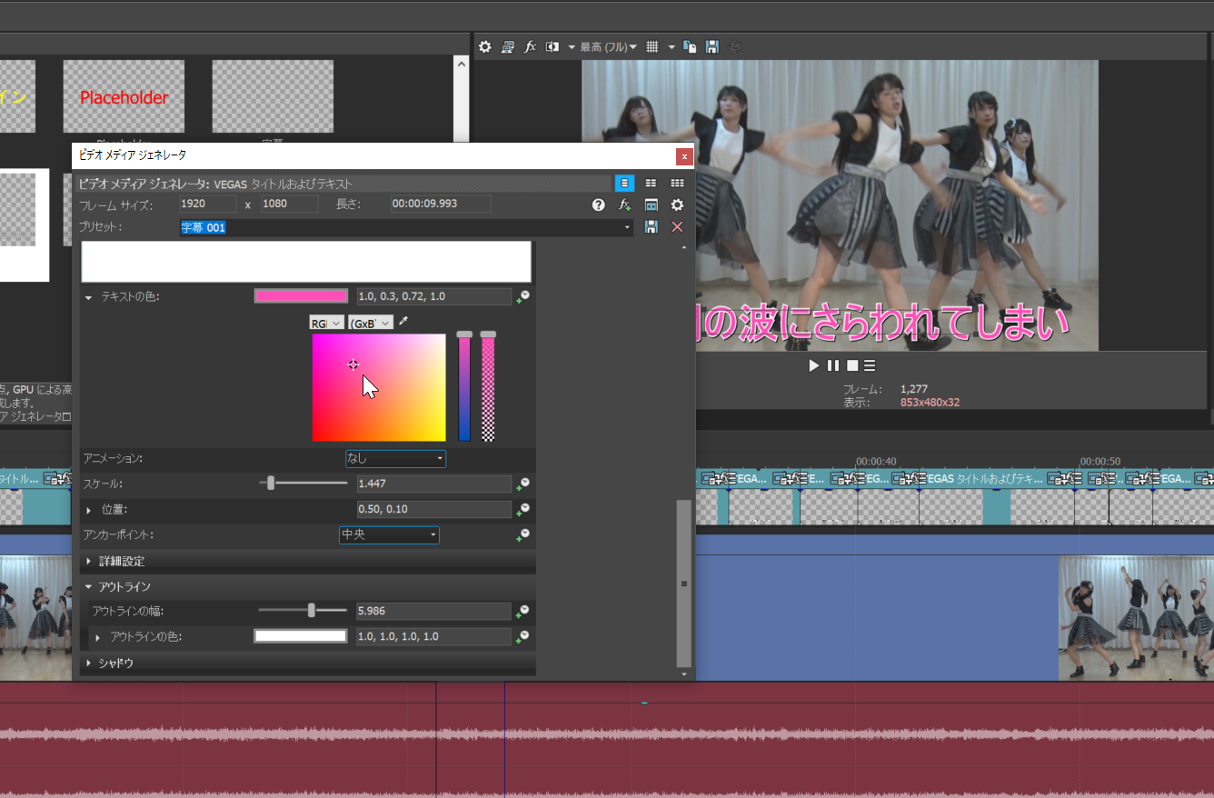This screenshot has width=1214, height=798.
Task: Click outline color value field 1.0, 1.0, 1.0, 1.0
Action: 433,636
